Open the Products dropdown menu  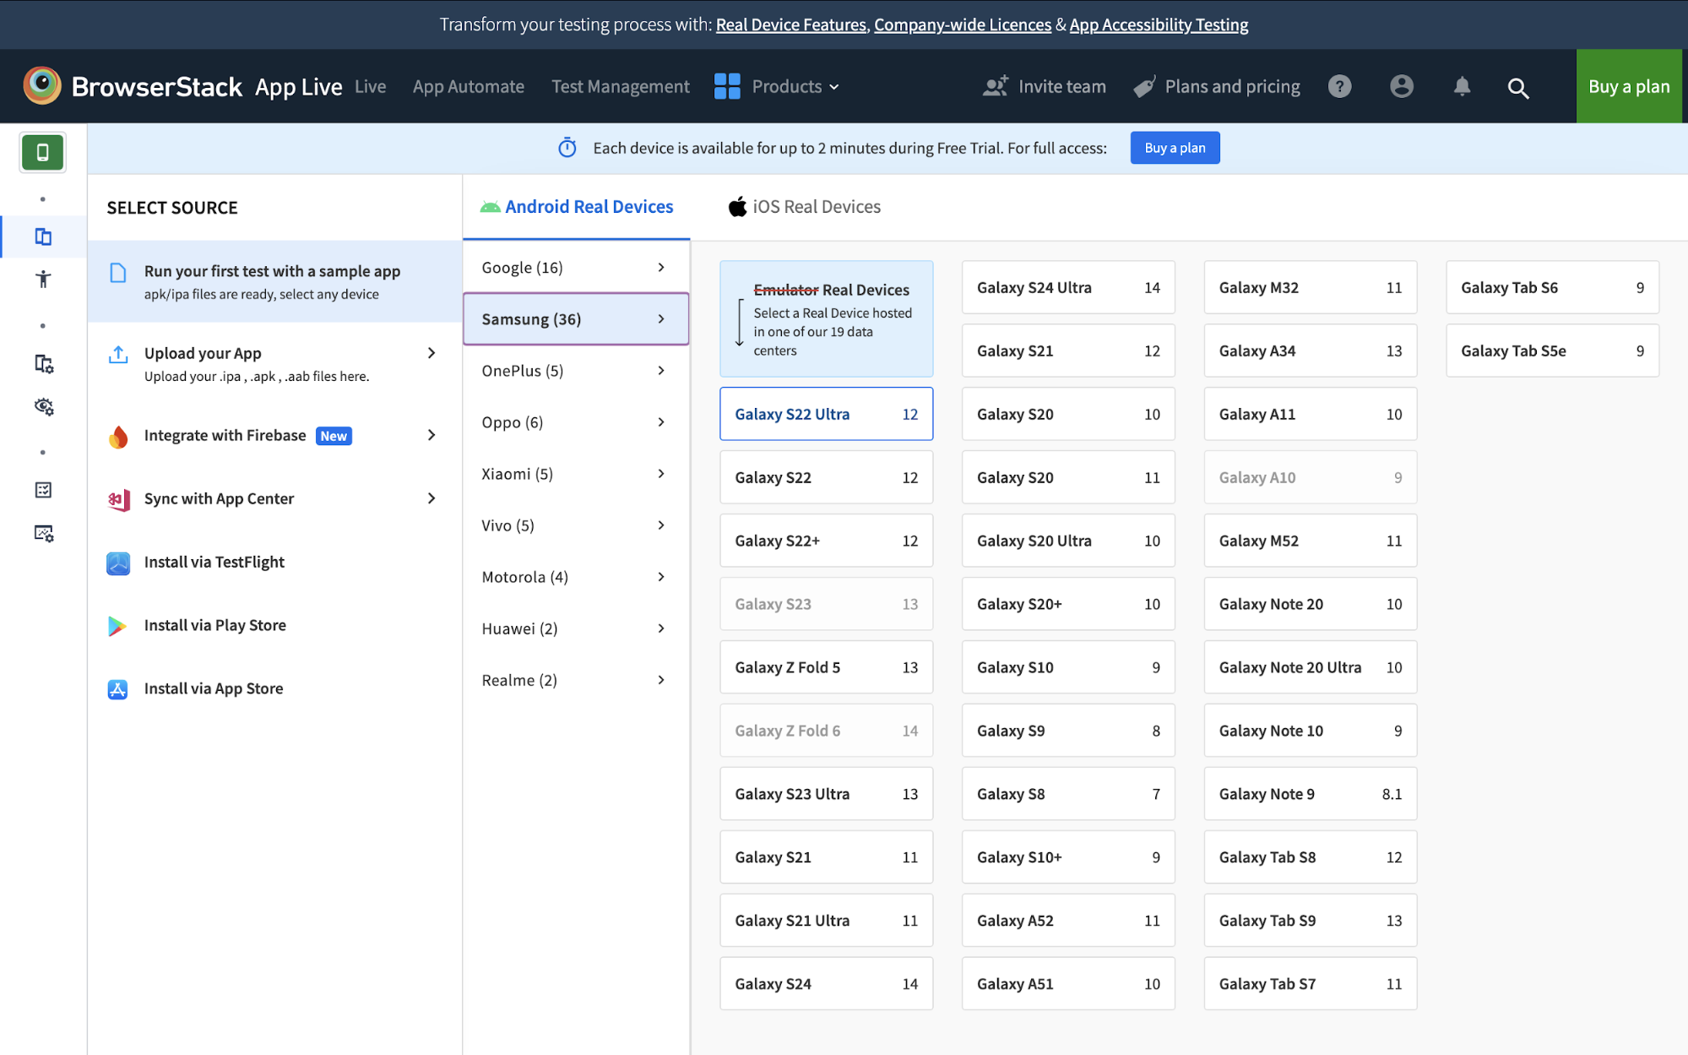click(777, 86)
